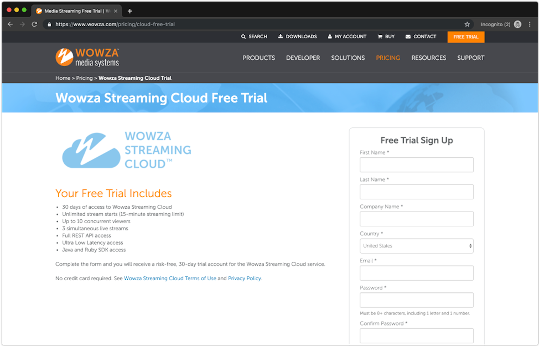Select United States in the Country field

pyautogui.click(x=417, y=246)
